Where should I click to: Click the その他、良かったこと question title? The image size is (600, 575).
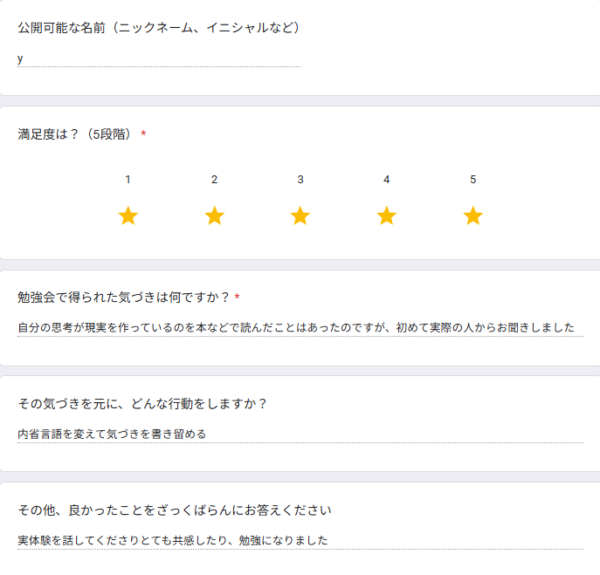click(x=174, y=510)
